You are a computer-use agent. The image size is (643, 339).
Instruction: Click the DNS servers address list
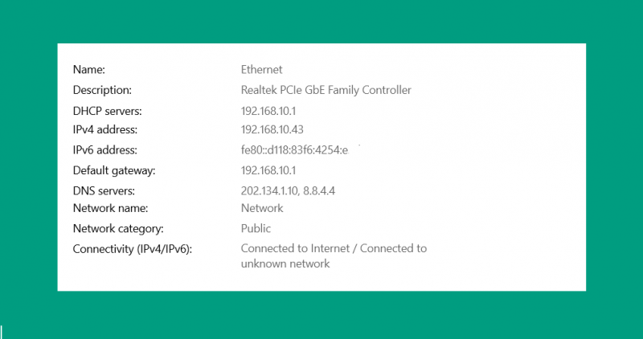288,190
